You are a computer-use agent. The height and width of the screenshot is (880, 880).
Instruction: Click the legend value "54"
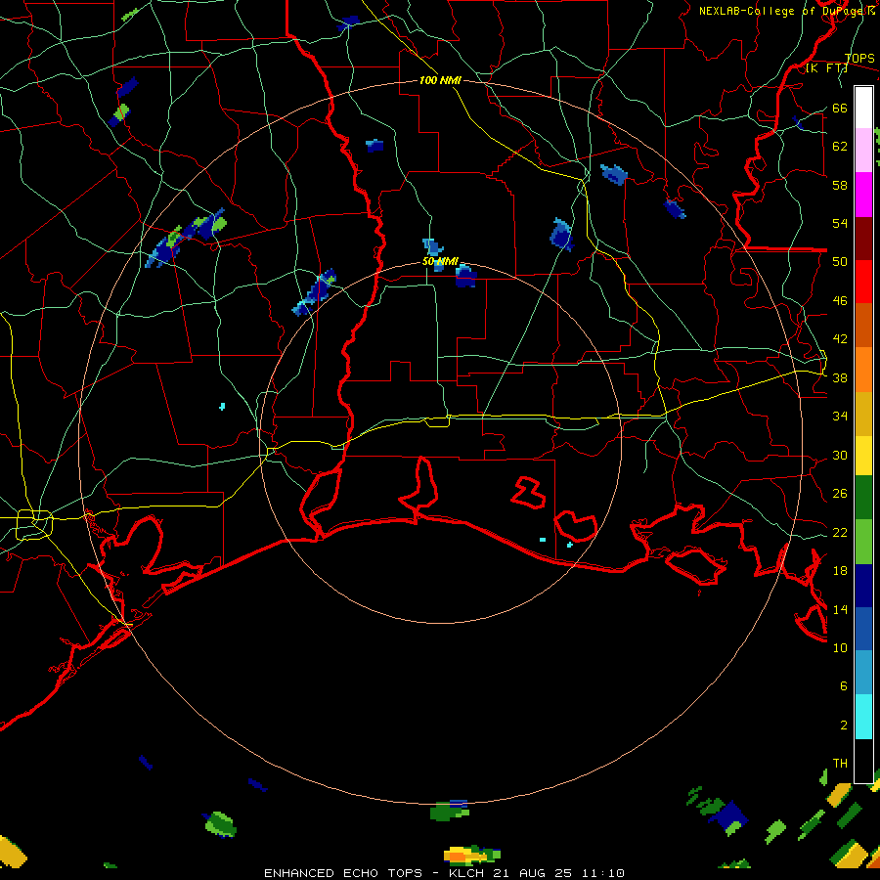(840, 223)
